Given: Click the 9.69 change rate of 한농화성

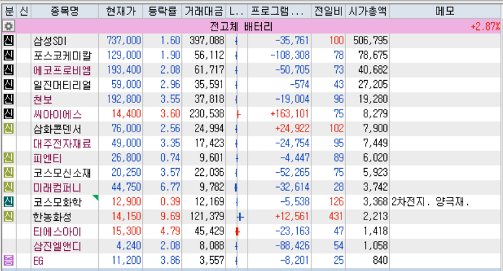Looking at the screenshot, I should (x=170, y=216).
